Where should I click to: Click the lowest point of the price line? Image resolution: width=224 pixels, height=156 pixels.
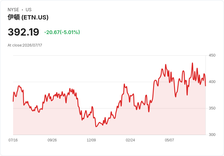[x=96, y=127]
